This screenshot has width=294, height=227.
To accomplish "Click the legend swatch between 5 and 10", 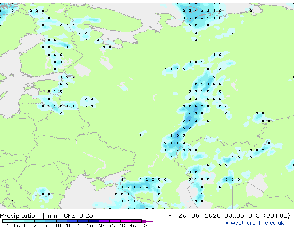I will [x=51, y=221].
